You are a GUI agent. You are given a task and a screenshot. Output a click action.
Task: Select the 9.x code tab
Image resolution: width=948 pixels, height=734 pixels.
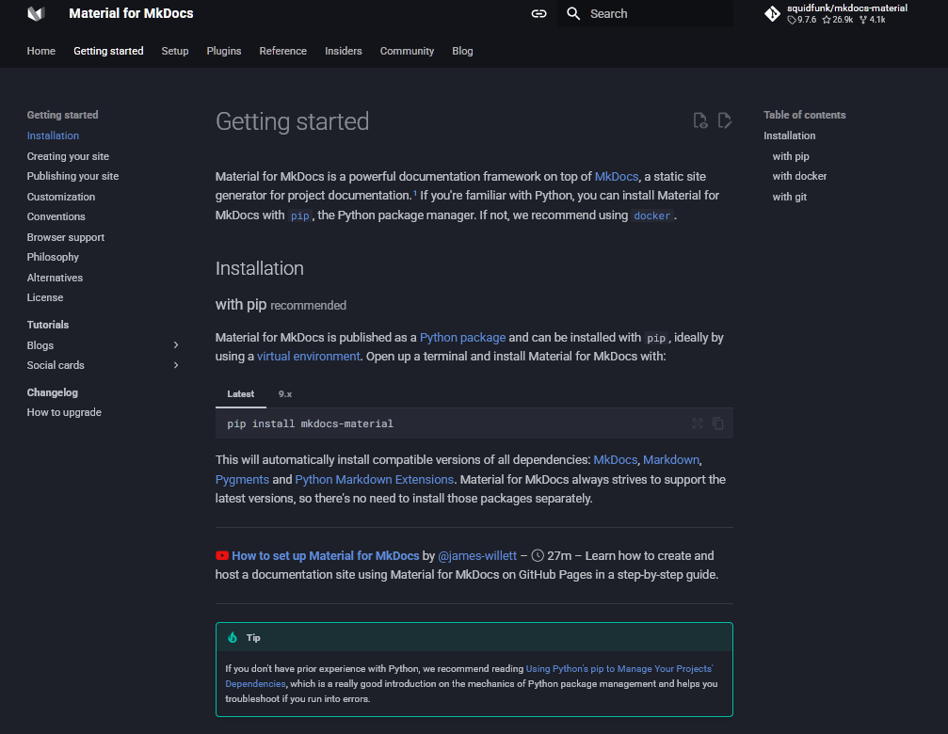tap(284, 394)
